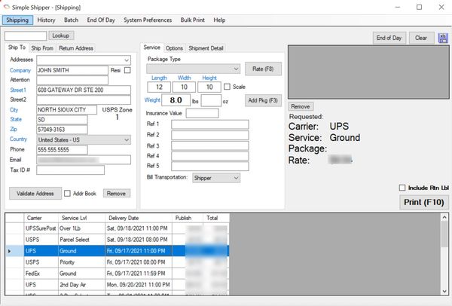This screenshot has width=452, height=306.
Task: Click the Rate (F8) button
Action: pyautogui.click(x=263, y=69)
